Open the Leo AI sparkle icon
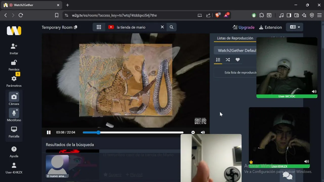This screenshot has height=182, width=324. pyautogui.click(x=304, y=15)
